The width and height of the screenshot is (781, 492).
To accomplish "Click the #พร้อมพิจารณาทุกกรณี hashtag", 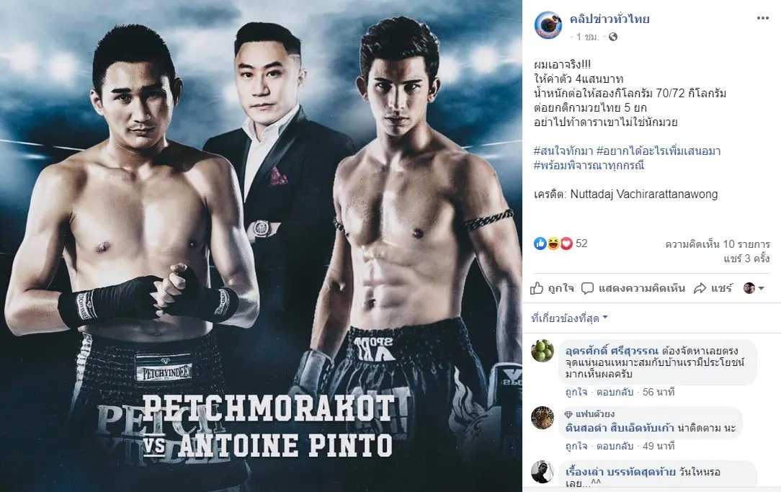I will click(589, 166).
